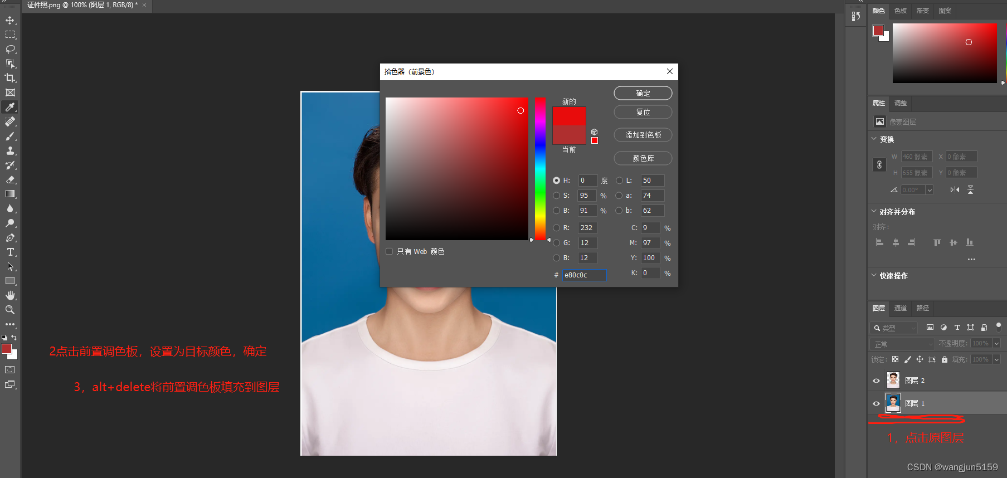Select the Rectangular Marquee tool
Viewport: 1007px width, 478px height.
click(x=10, y=35)
